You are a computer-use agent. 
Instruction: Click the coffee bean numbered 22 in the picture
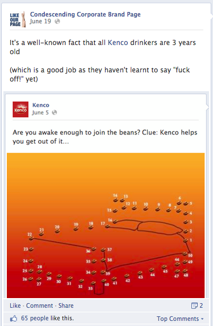pos(31,238)
